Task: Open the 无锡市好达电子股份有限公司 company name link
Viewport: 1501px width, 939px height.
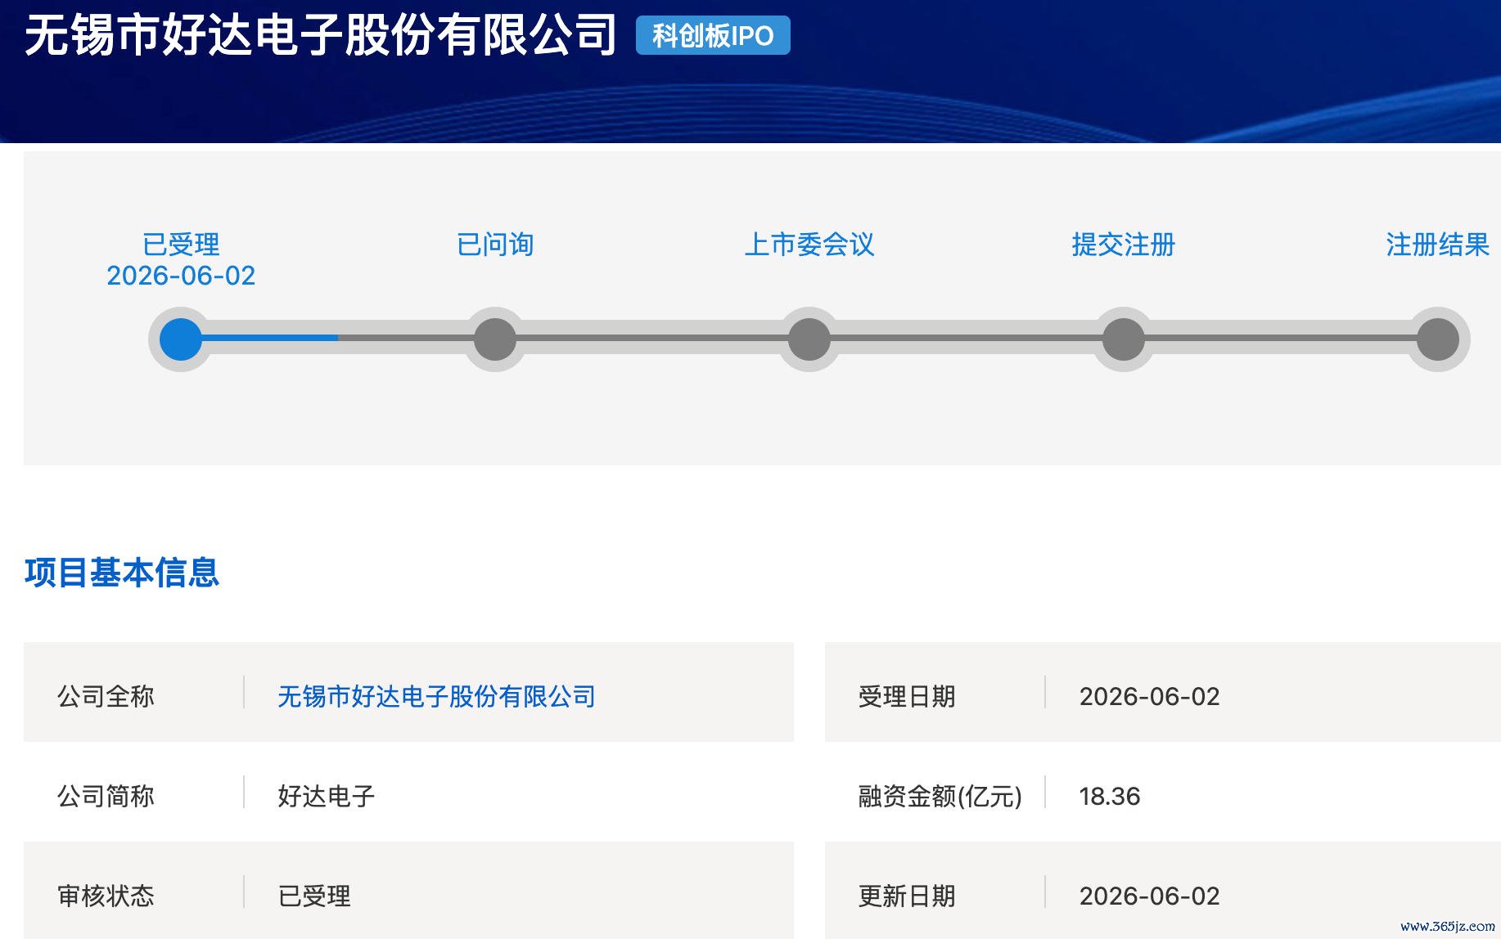Action: [436, 696]
